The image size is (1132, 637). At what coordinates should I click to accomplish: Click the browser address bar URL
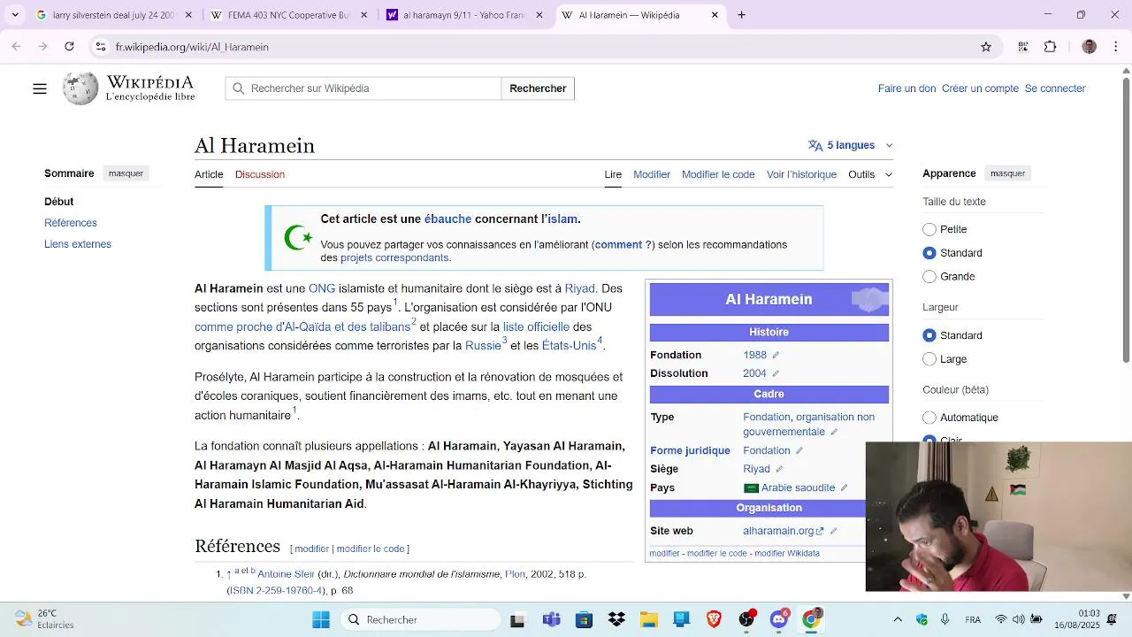pyautogui.click(x=192, y=47)
